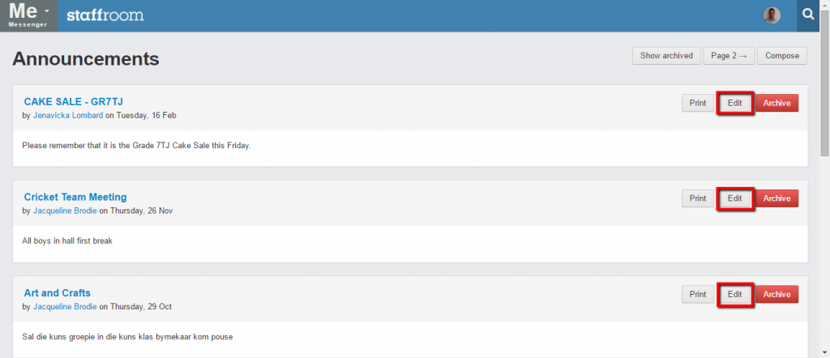Open author Jenavicka Lombard's profile link
This screenshot has height=358, width=830.
pos(68,115)
